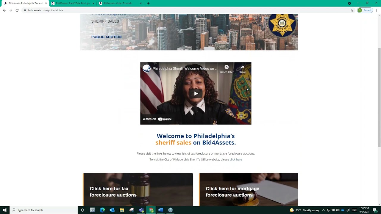Open Microsoft Word from taskbar

pos(160,210)
